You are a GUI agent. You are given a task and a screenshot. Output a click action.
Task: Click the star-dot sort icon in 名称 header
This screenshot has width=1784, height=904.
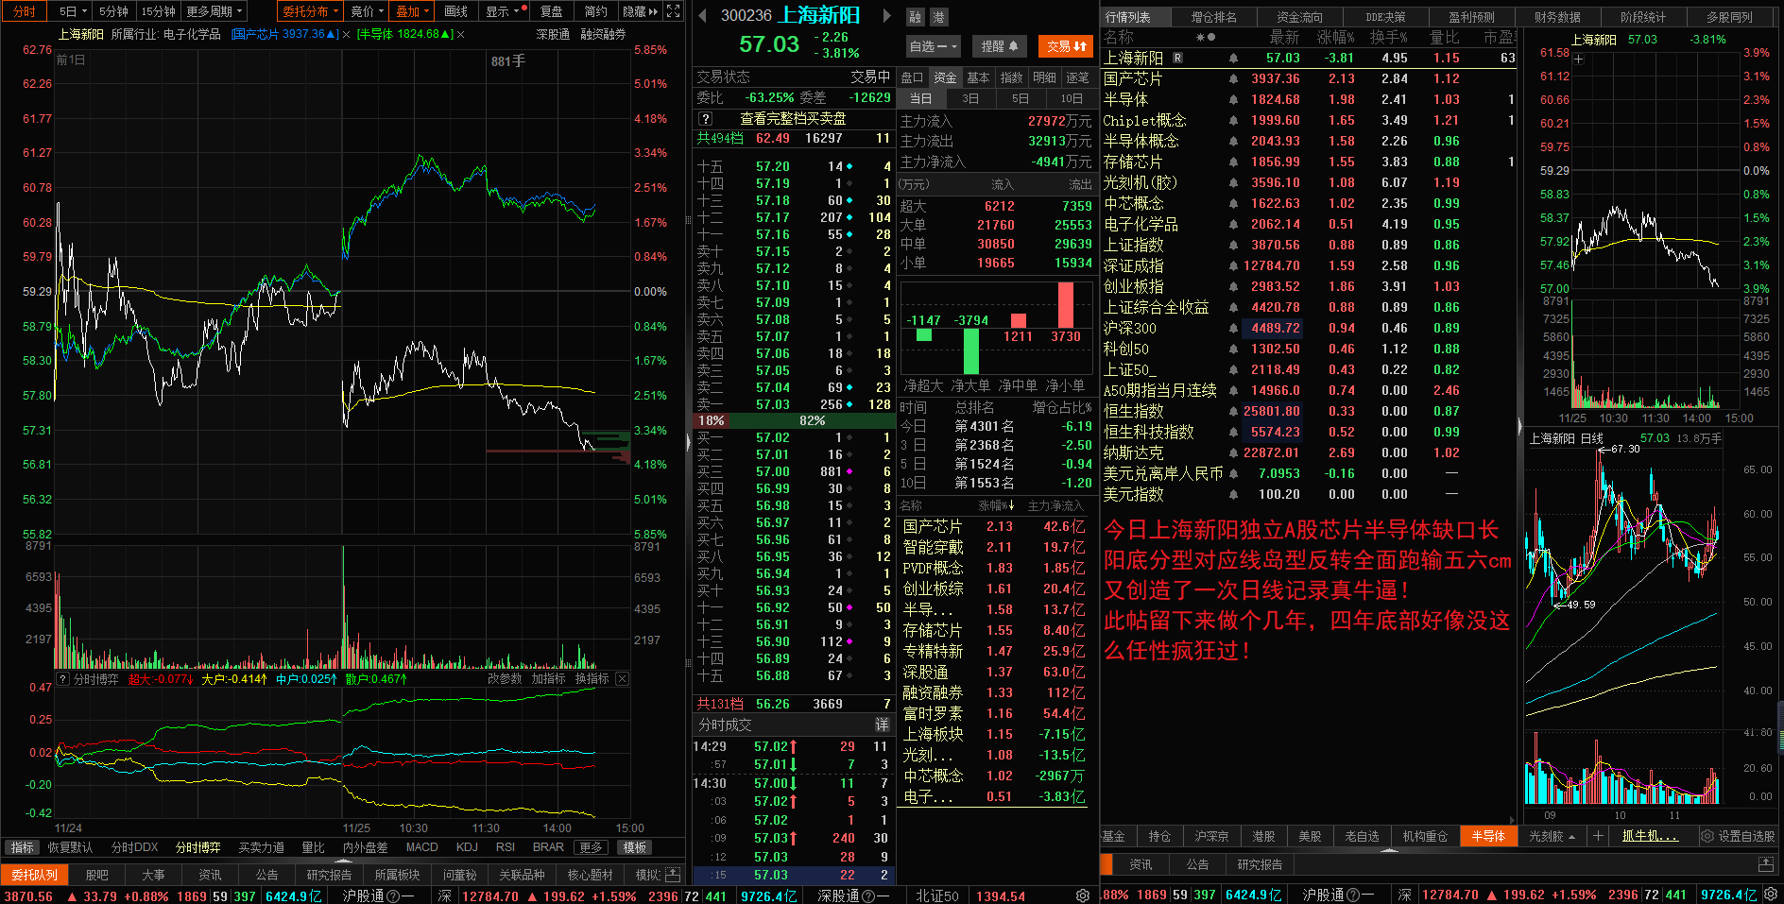point(1206,37)
